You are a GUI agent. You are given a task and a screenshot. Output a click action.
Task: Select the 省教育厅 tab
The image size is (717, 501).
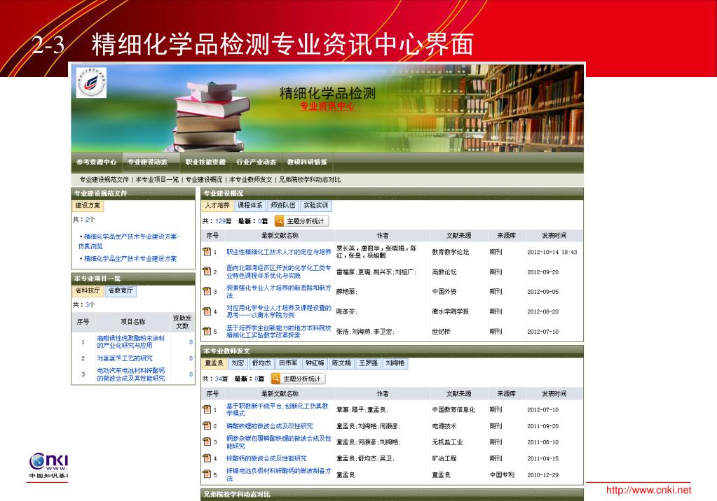(121, 291)
